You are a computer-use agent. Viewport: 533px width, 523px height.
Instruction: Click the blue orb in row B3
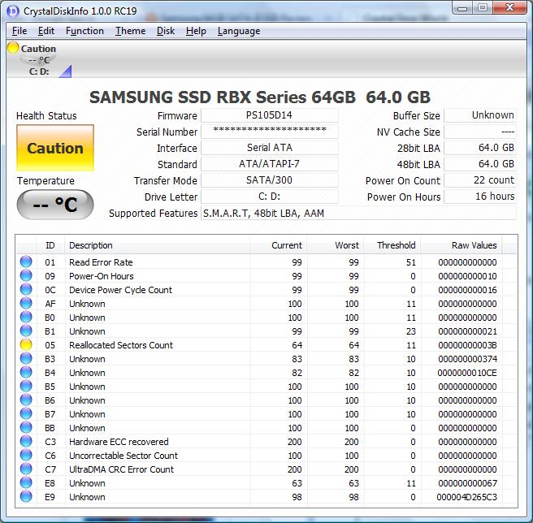[26, 358]
